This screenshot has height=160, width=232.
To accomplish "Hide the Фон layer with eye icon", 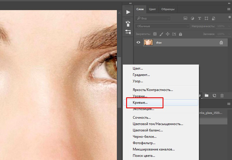I will coord(138,43).
